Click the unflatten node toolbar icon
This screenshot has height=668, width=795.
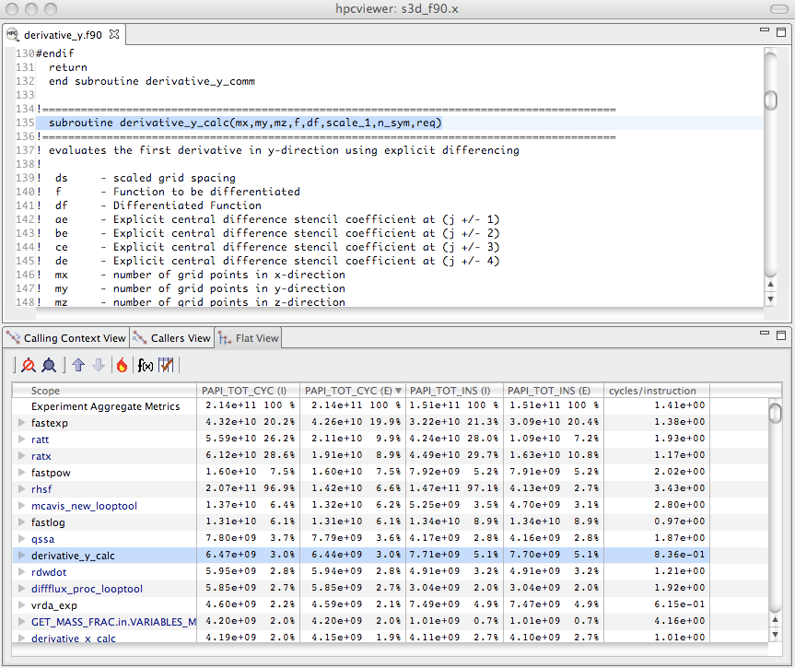tap(49, 366)
